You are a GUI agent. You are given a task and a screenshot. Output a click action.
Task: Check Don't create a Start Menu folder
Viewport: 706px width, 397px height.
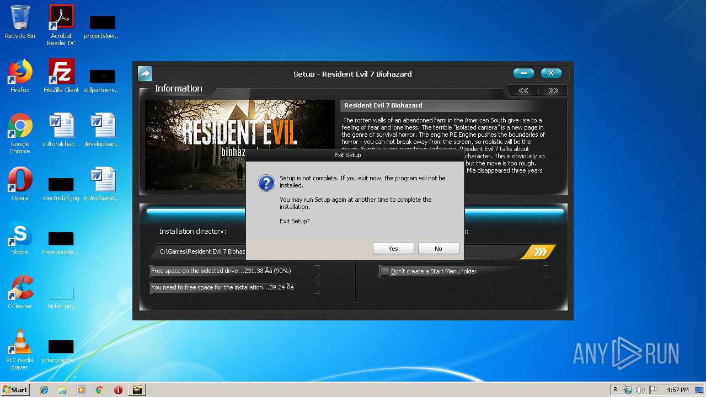tap(385, 271)
